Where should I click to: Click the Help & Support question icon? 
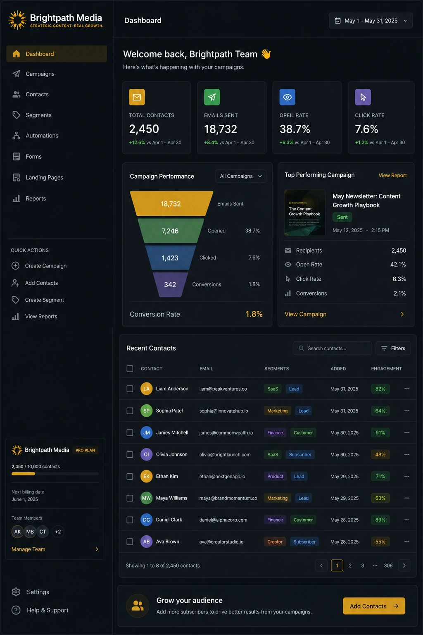tap(16, 610)
